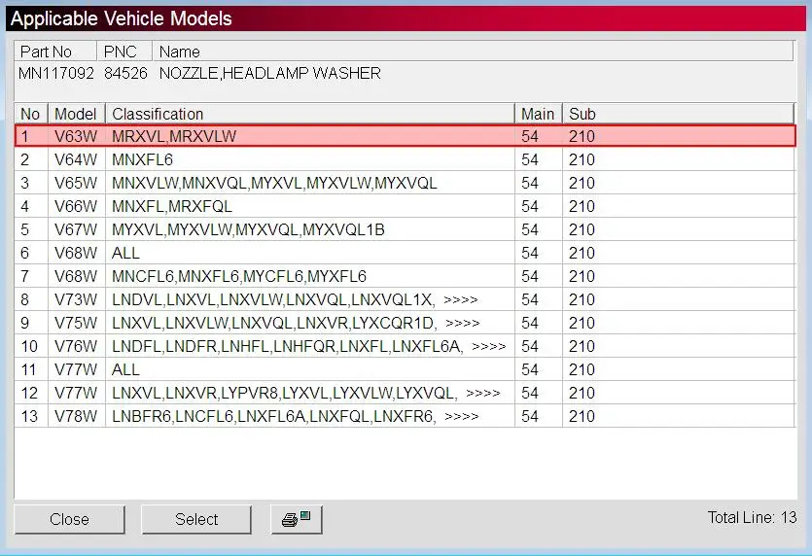
Task: Select row 11 V77W ALL
Action: click(405, 369)
